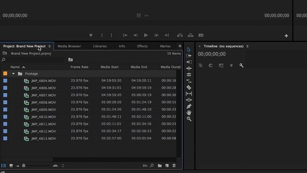The height and width of the screenshot is (173, 307).
Task: Close the Timeline panel tab
Action: click(200, 46)
